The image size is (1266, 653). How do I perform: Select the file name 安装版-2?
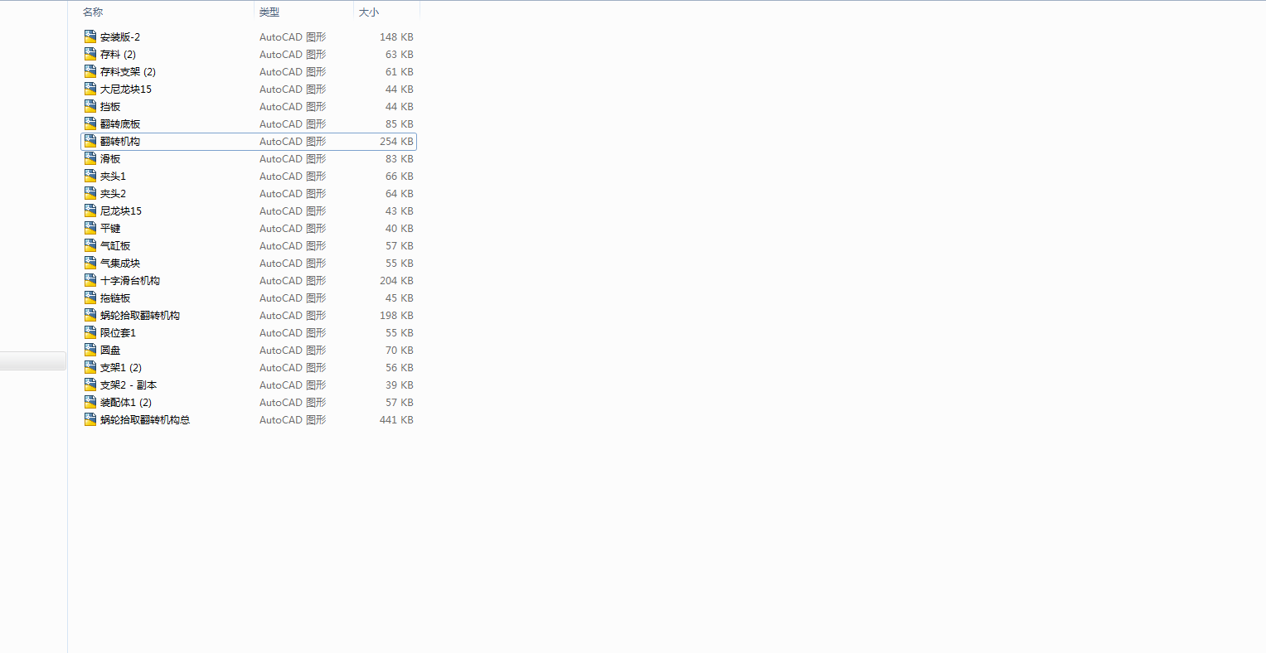coord(120,37)
